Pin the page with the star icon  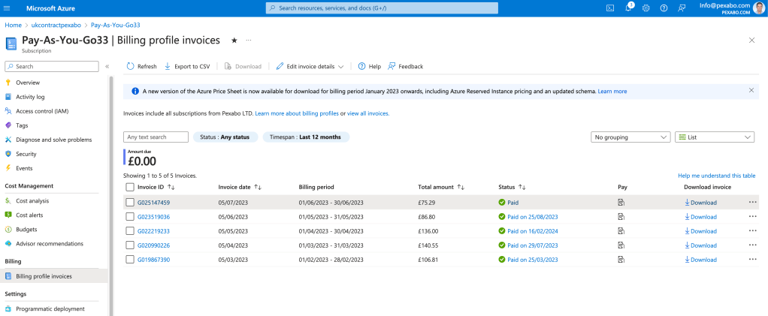pyautogui.click(x=234, y=41)
